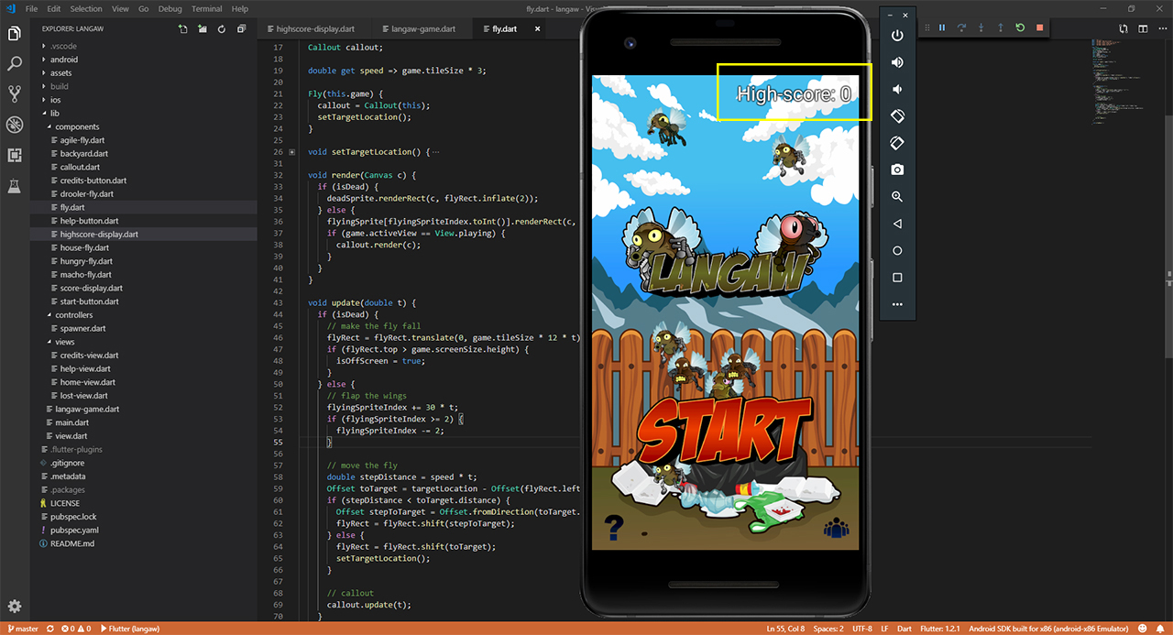Stop debugging with the red square
This screenshot has height=635, width=1173.
tap(1039, 28)
